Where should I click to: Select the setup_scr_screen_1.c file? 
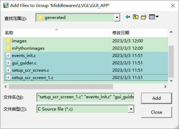tap(33, 78)
